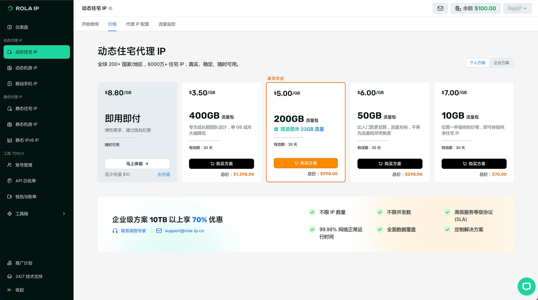Image resolution: width=538 pixels, height=300 pixels.
Task: Select 个人方案 plan toggle
Action: pyautogui.click(x=477, y=63)
